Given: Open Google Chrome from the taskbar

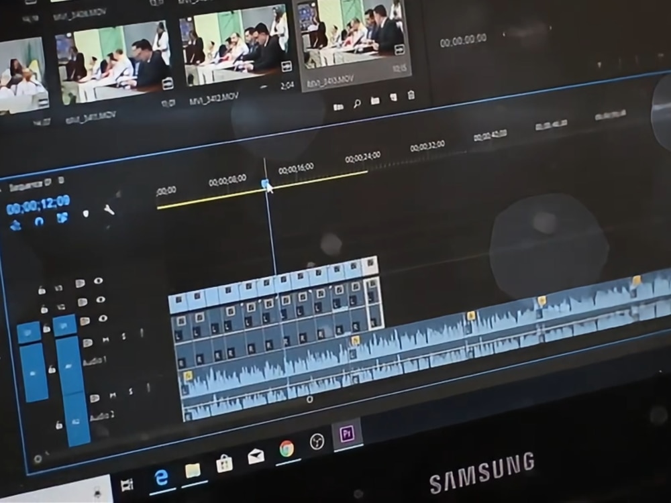Looking at the screenshot, I should [287, 449].
